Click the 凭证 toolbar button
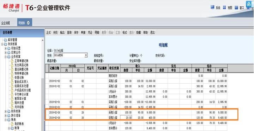Viewport: 254px width, 131px height. [90, 32]
